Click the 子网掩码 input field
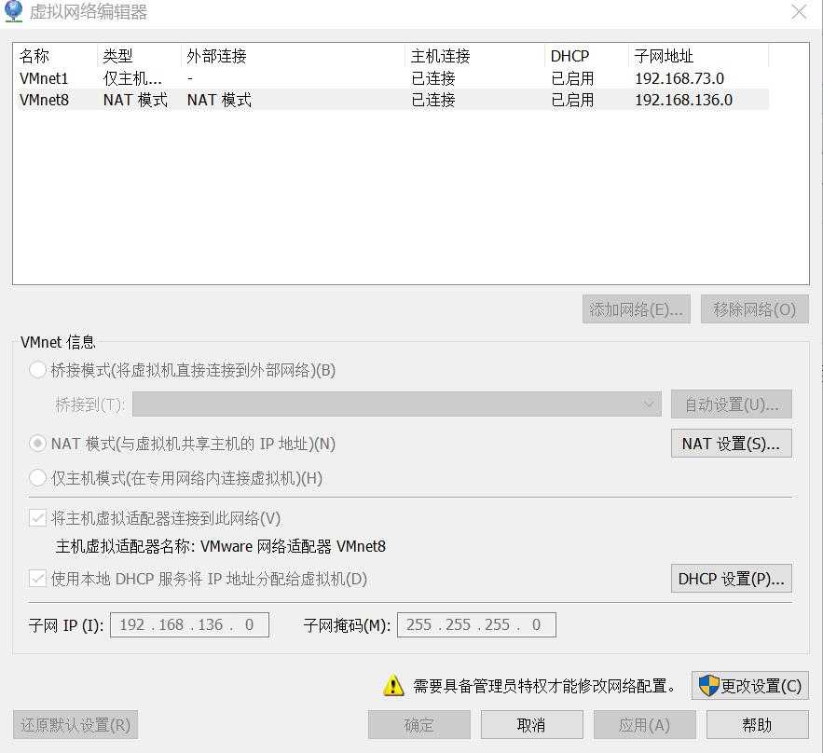 click(476, 624)
